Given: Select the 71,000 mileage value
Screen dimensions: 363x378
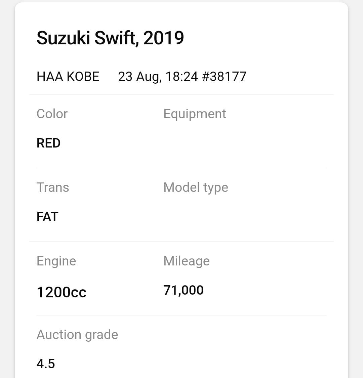Looking at the screenshot, I should pos(184,290).
